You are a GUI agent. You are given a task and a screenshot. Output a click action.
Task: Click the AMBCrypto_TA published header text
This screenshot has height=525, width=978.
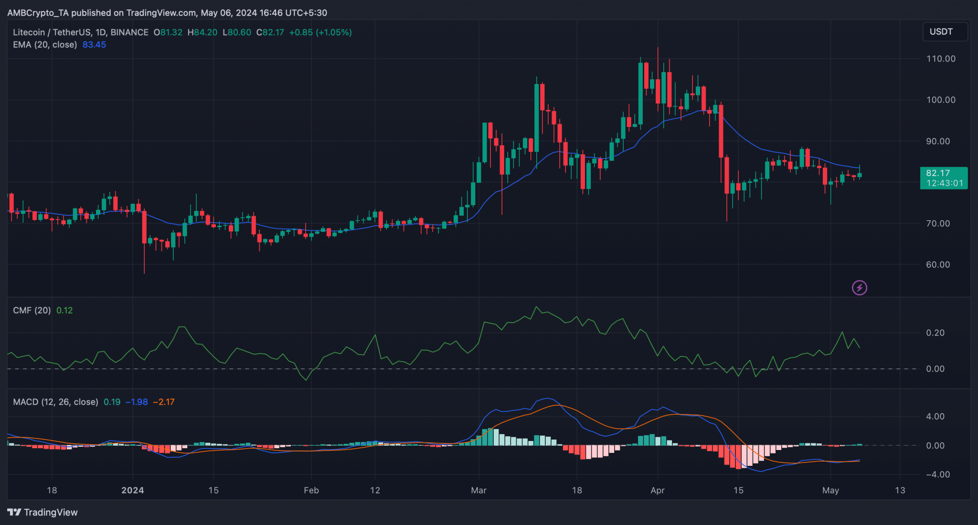click(x=167, y=13)
